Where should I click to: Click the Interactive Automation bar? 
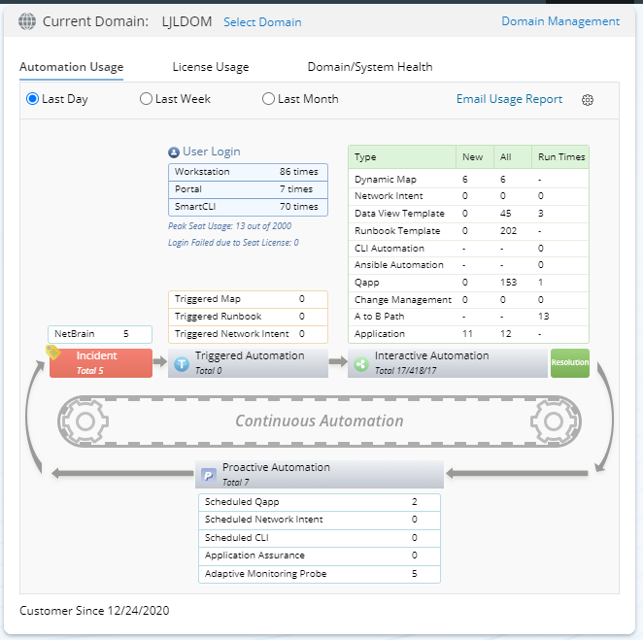(448, 363)
